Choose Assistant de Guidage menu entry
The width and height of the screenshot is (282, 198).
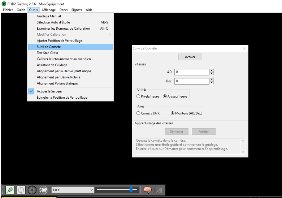tap(52, 65)
